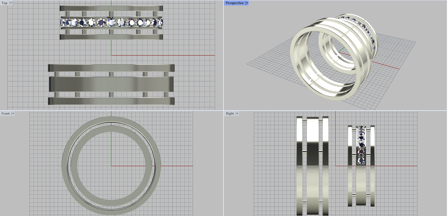The width and height of the screenshot is (448, 216).
Task: Activate the Top viewport title label
Action: tap(4, 3)
